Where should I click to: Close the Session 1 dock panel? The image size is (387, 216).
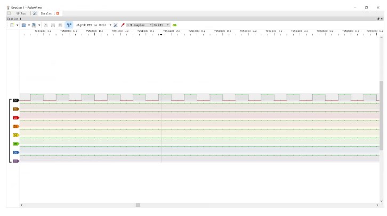pos(382,19)
